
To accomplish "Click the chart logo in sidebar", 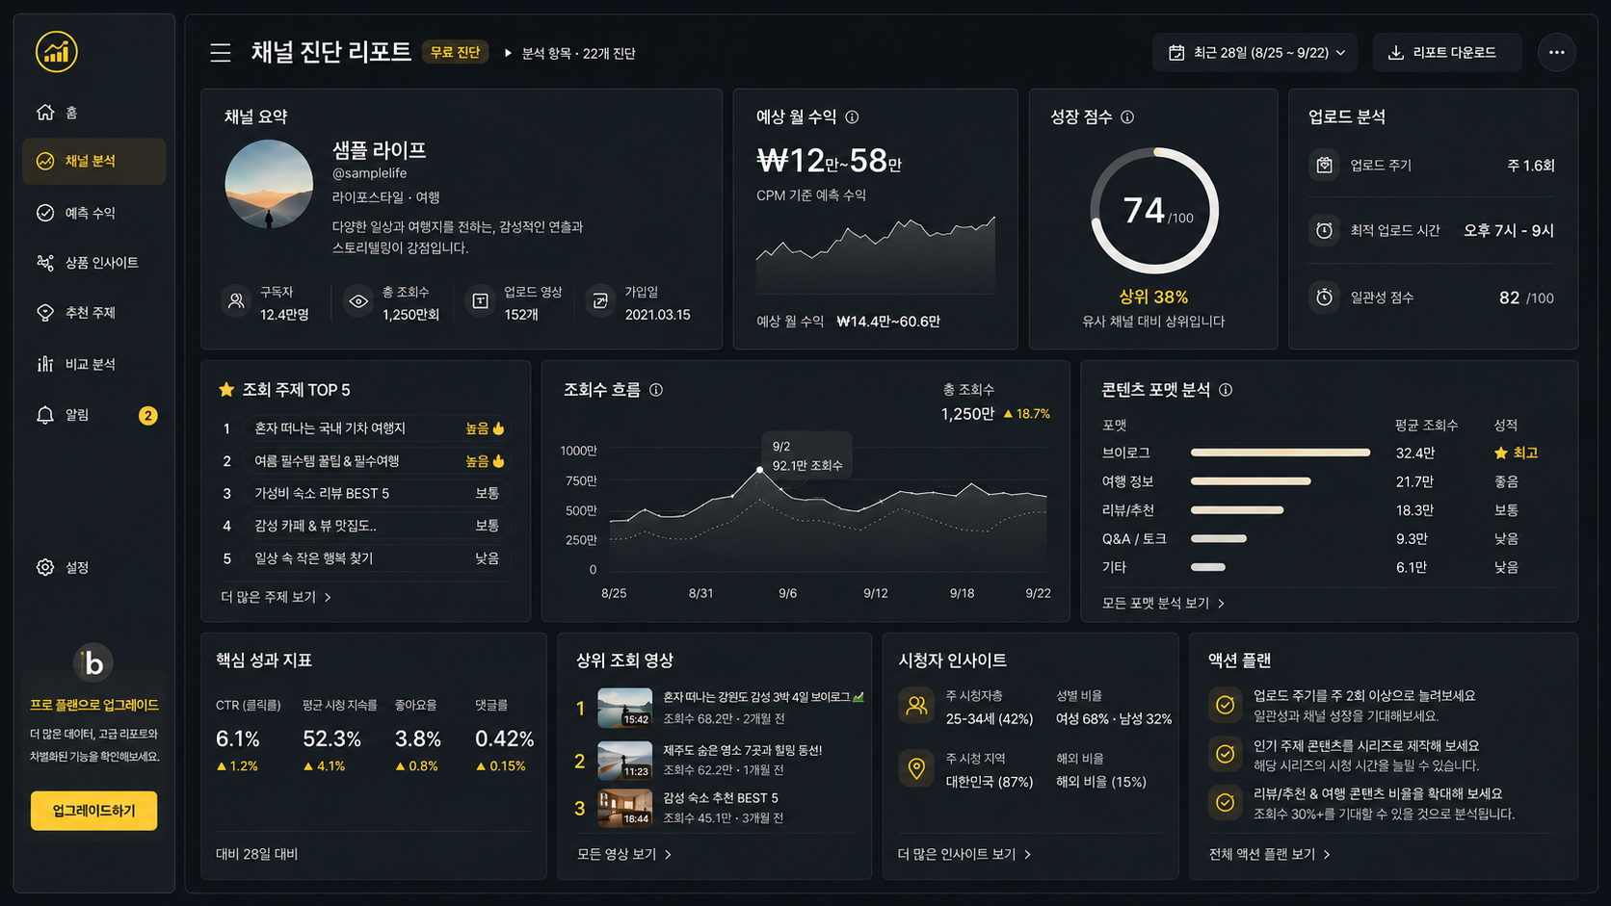I will pyautogui.click(x=57, y=52).
